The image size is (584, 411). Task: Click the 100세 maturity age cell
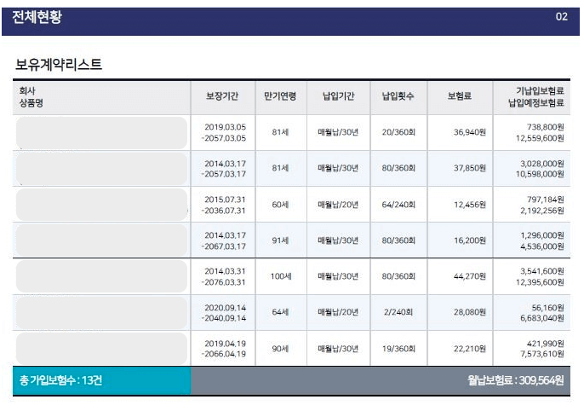click(x=280, y=276)
